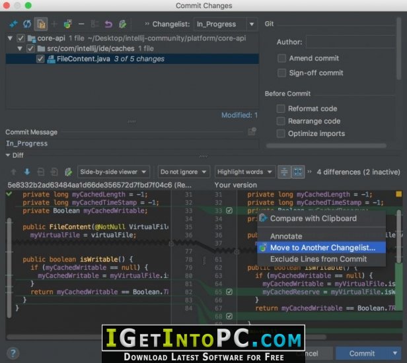Click the expand-all tree icon in toolbar
This screenshot has height=363, width=407.
coord(94,24)
